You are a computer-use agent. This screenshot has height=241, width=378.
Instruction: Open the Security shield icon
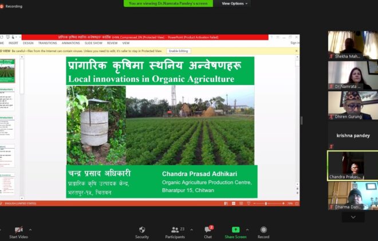click(142, 230)
